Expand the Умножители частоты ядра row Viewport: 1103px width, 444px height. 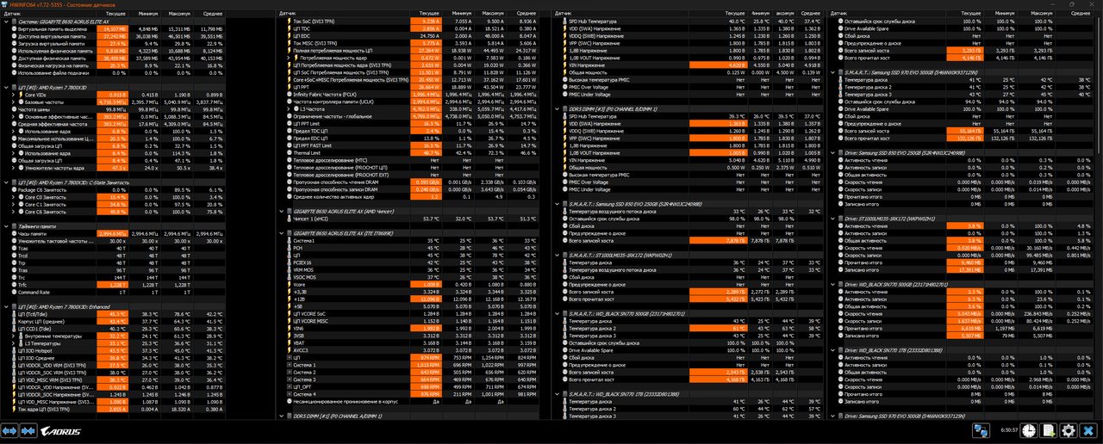(13, 168)
